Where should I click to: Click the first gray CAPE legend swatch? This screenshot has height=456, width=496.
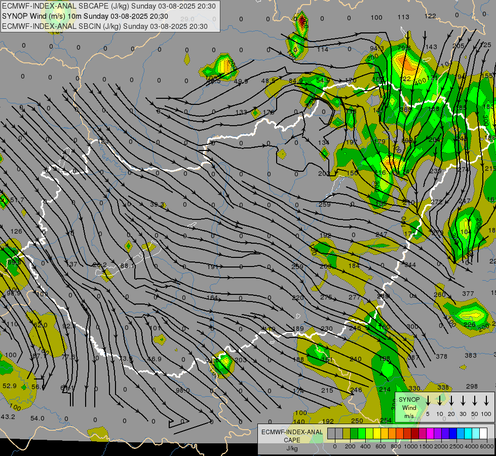pyautogui.click(x=331, y=434)
